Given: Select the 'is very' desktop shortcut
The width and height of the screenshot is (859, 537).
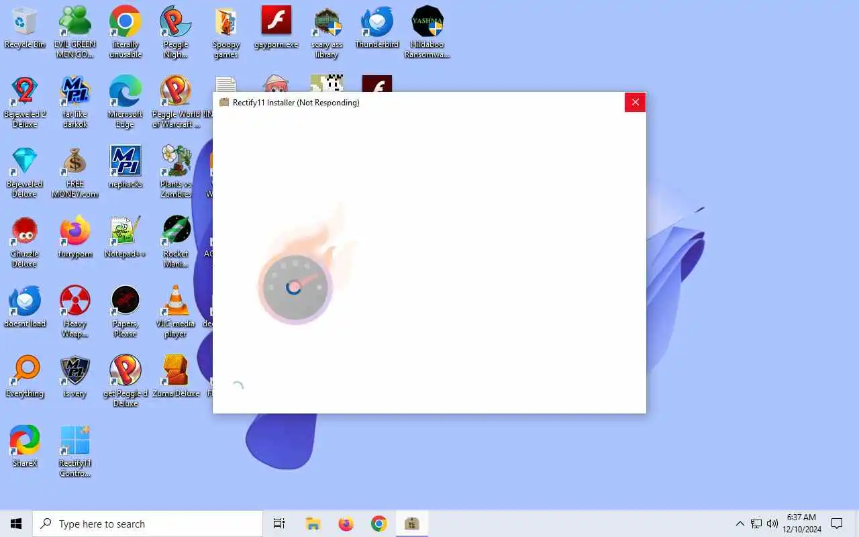Looking at the screenshot, I should (x=75, y=377).
